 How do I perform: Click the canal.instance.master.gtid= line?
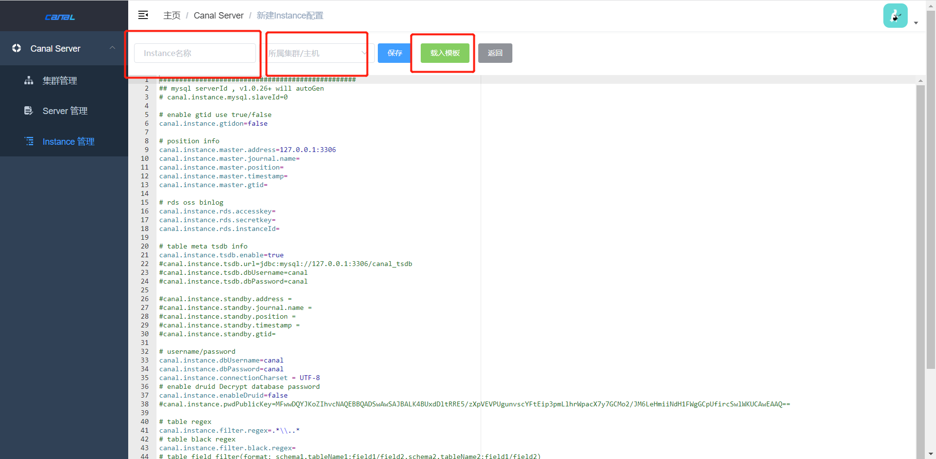click(x=213, y=185)
